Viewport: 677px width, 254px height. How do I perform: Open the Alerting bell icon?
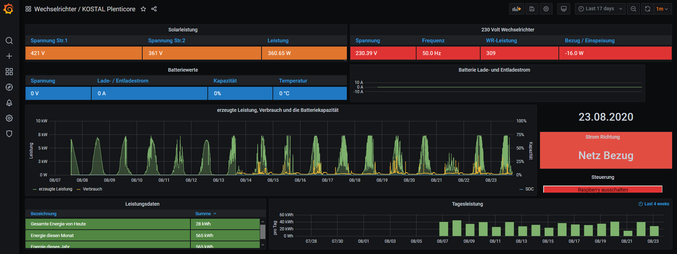coord(9,103)
